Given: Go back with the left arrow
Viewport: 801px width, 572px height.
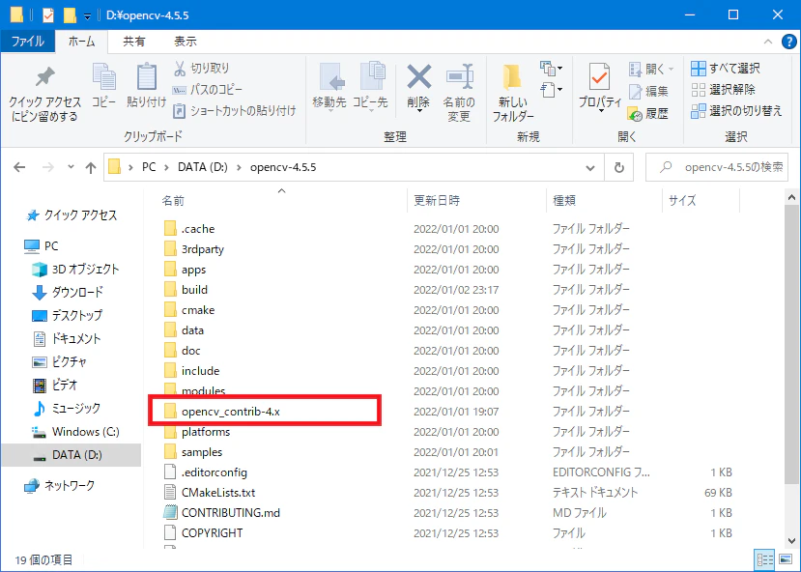Looking at the screenshot, I should (x=19, y=167).
